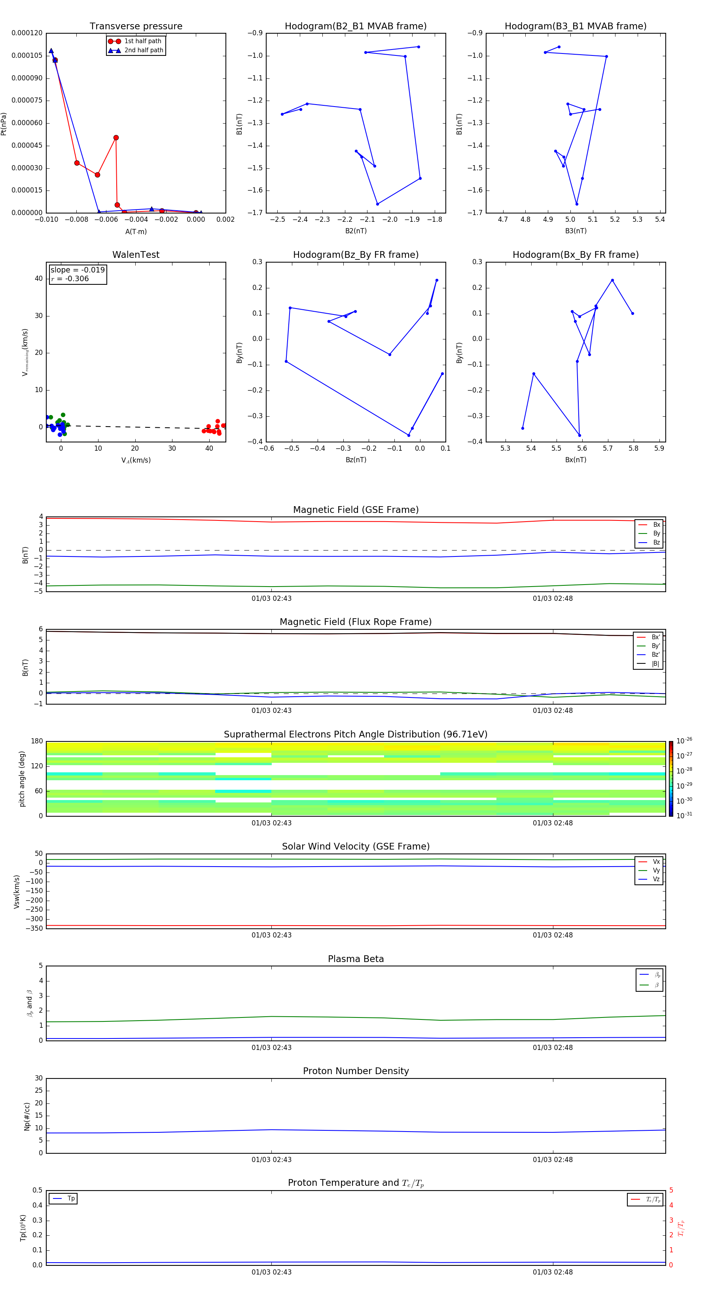712x1307 pixels.
Task: Select the Vz legend entry
Action: click(649, 879)
